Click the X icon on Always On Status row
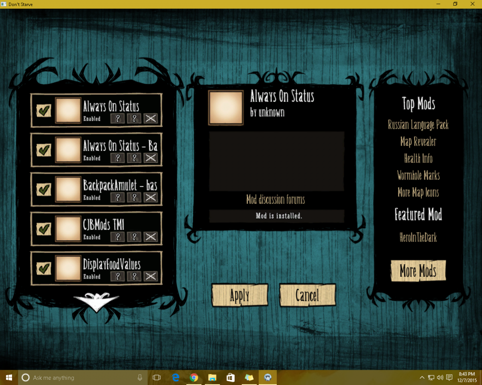The image size is (482, 385). [x=151, y=118]
